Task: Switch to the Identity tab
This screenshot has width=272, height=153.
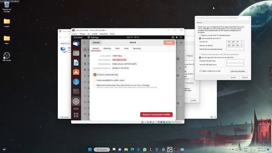Action: 107,48
